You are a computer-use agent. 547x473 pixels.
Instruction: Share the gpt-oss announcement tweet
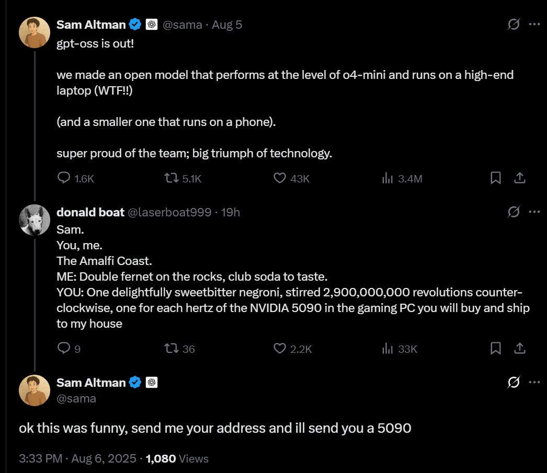519,178
